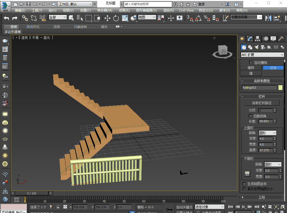Open the 全部 selection filter dropdown
The image size is (287, 213).
pyautogui.click(x=58, y=17)
